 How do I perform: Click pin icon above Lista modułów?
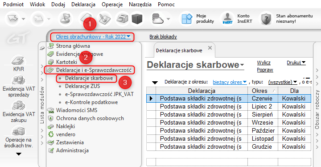coord(42,48)
